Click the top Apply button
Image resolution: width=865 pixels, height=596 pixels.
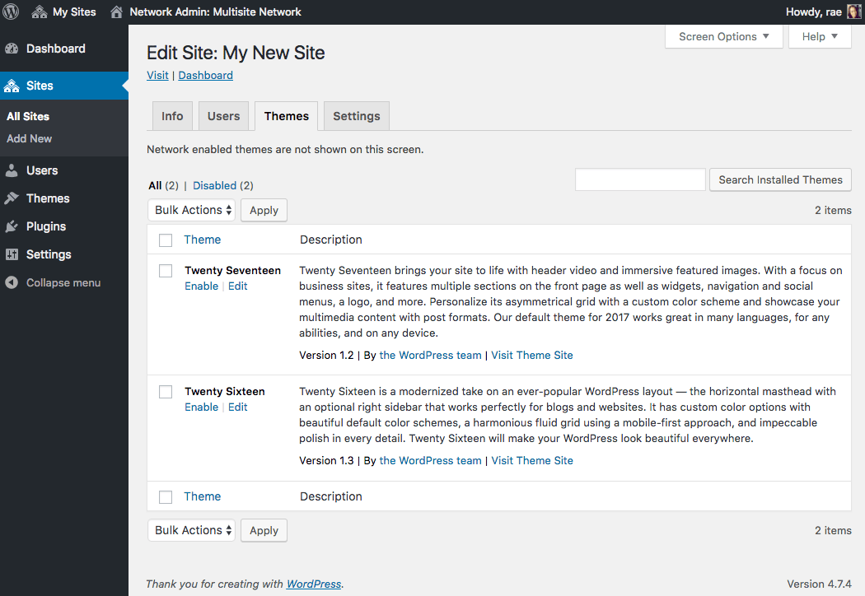tap(264, 210)
